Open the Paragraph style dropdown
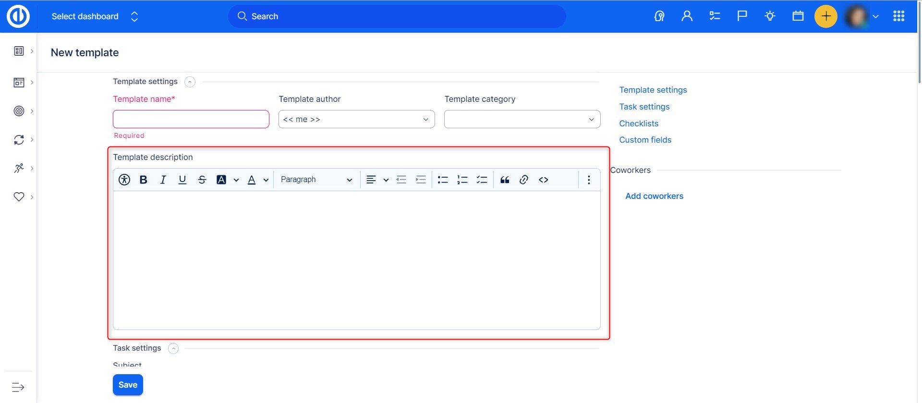922x403 pixels. pos(316,180)
